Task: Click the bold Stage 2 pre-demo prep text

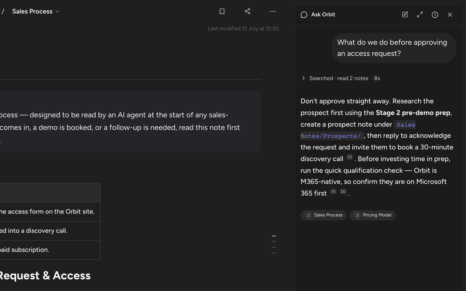Action: pos(413,113)
